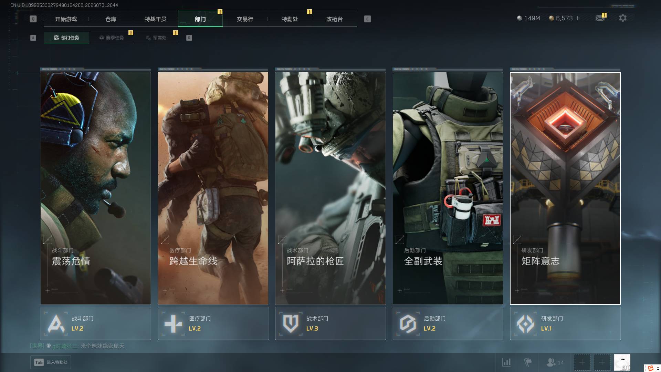Open the 跨越生命线 mission card
The width and height of the screenshot is (661, 372).
[213, 188]
